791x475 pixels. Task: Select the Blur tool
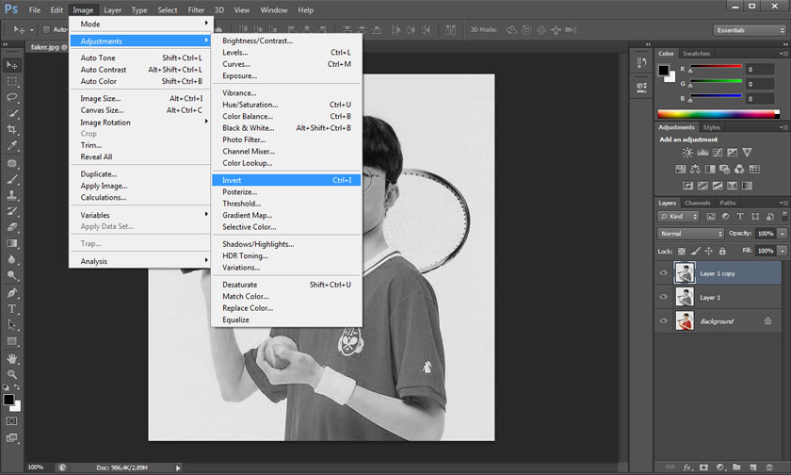[x=11, y=259]
